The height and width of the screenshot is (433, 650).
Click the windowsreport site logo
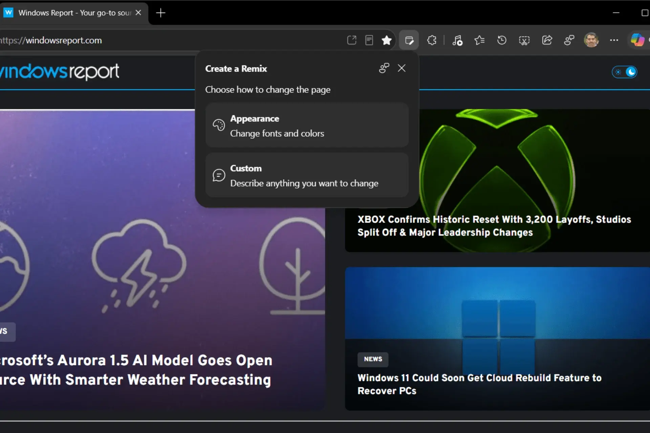(60, 71)
